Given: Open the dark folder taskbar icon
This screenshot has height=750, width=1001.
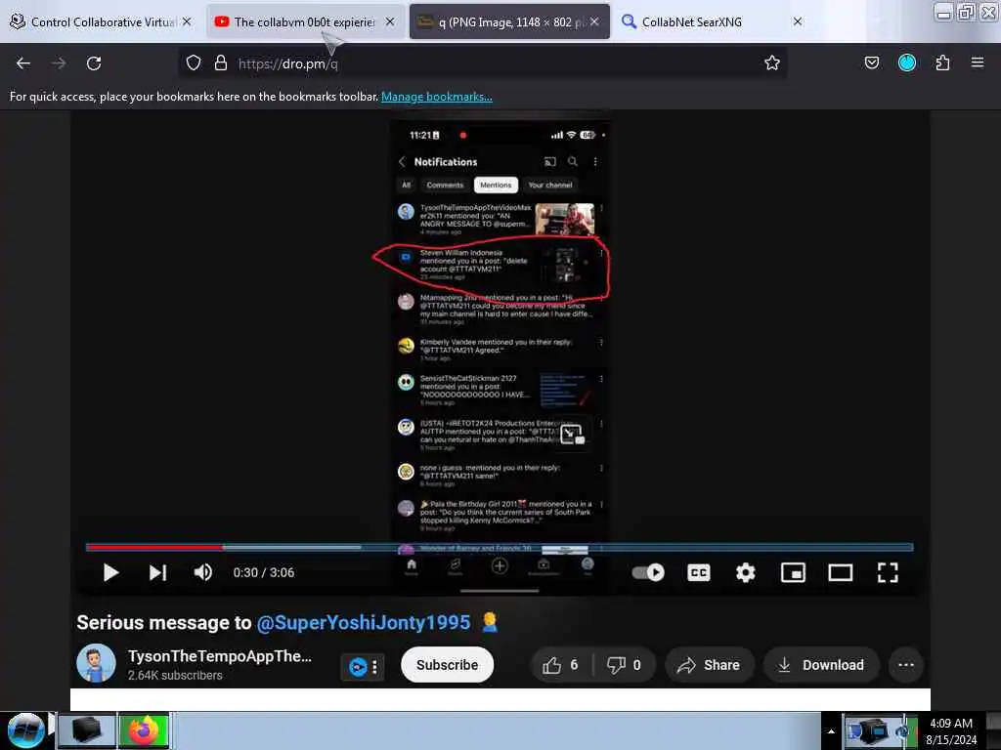Looking at the screenshot, I should [86, 730].
